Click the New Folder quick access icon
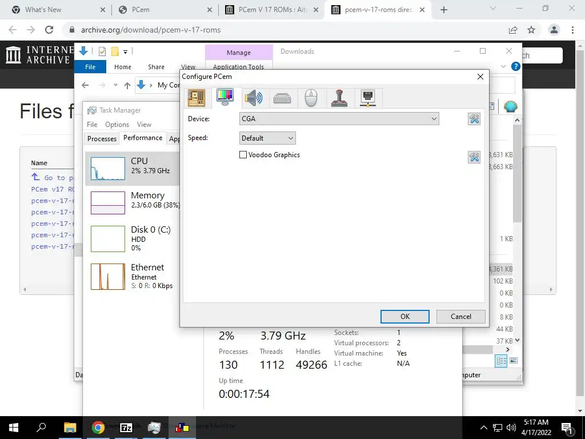Screen dimensions: 585x439 pos(115,51)
